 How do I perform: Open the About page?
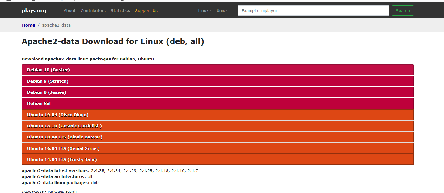coord(70,10)
